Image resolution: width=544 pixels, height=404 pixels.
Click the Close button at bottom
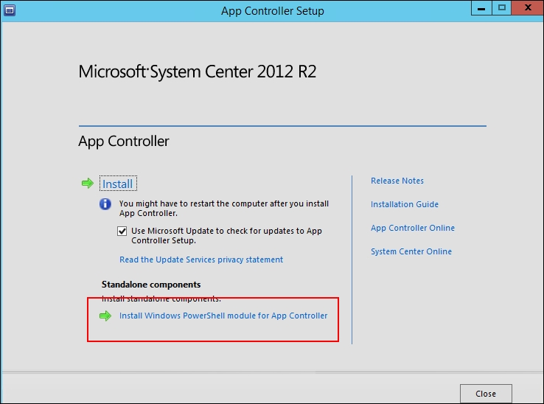486,394
